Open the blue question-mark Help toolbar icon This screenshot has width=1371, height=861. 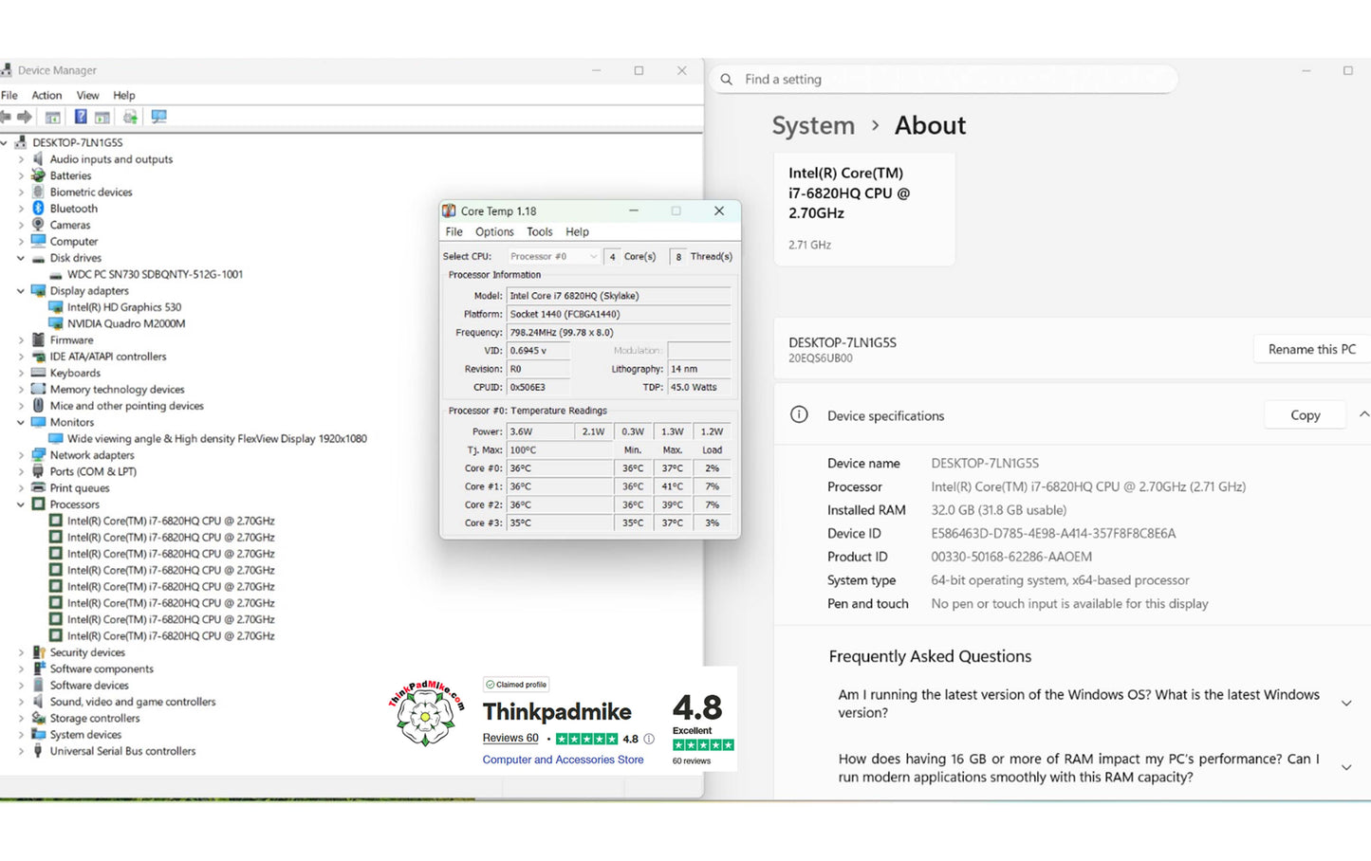[81, 117]
